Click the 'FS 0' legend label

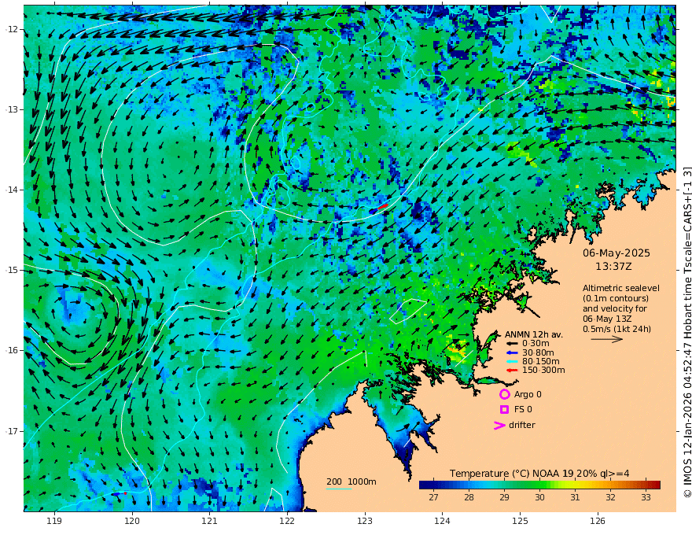click(523, 410)
